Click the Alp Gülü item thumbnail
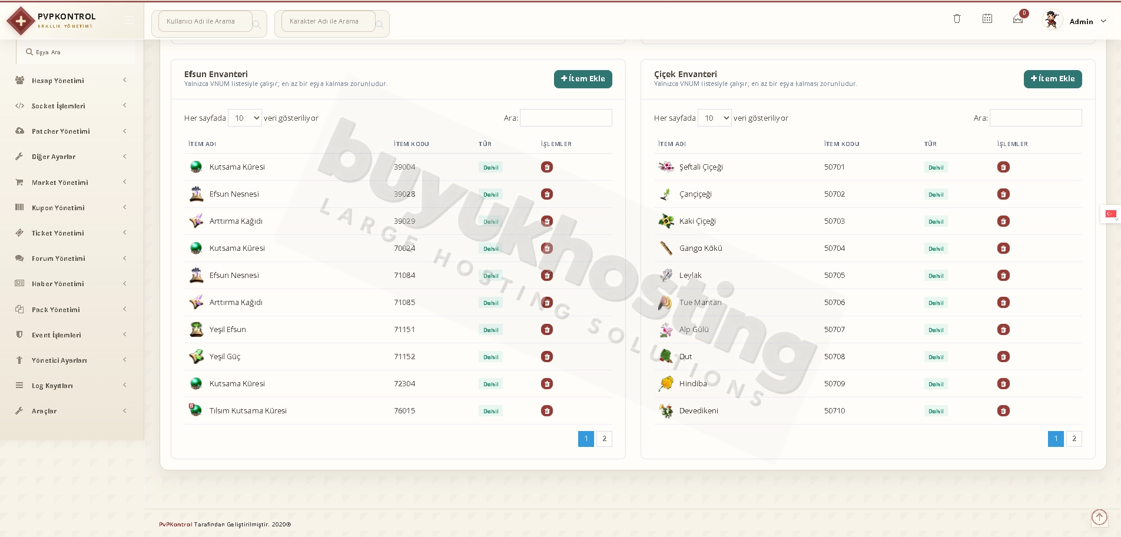1121x537 pixels. point(666,330)
